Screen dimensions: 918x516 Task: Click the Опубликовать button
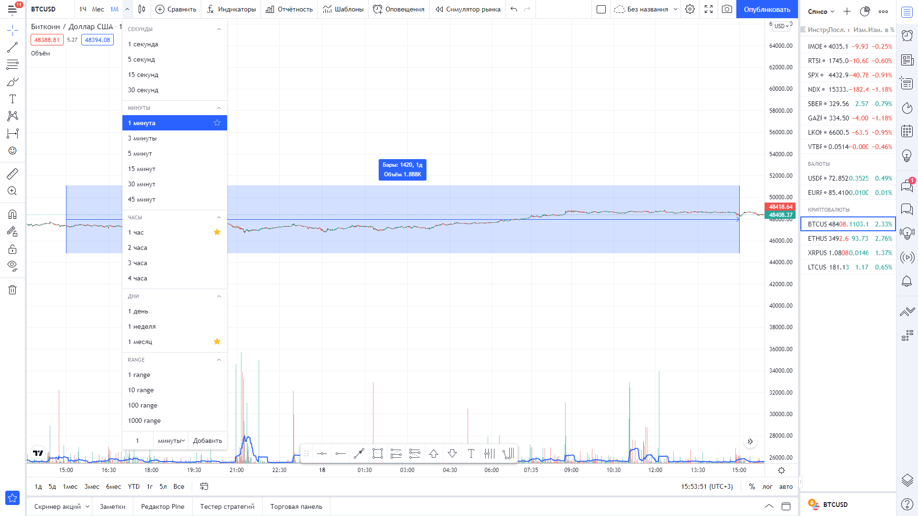766,9
